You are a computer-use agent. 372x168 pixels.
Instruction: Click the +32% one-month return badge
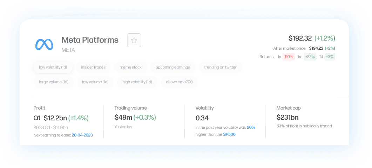click(310, 57)
